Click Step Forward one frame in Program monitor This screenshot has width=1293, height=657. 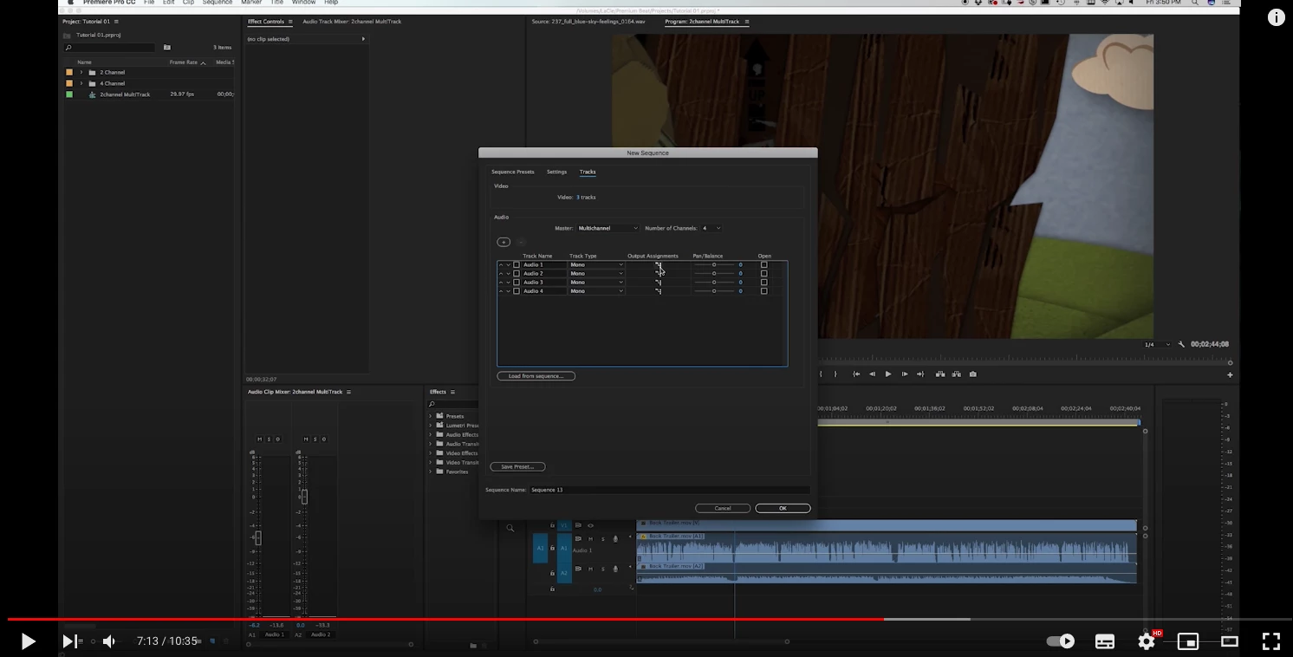pyautogui.click(x=905, y=374)
